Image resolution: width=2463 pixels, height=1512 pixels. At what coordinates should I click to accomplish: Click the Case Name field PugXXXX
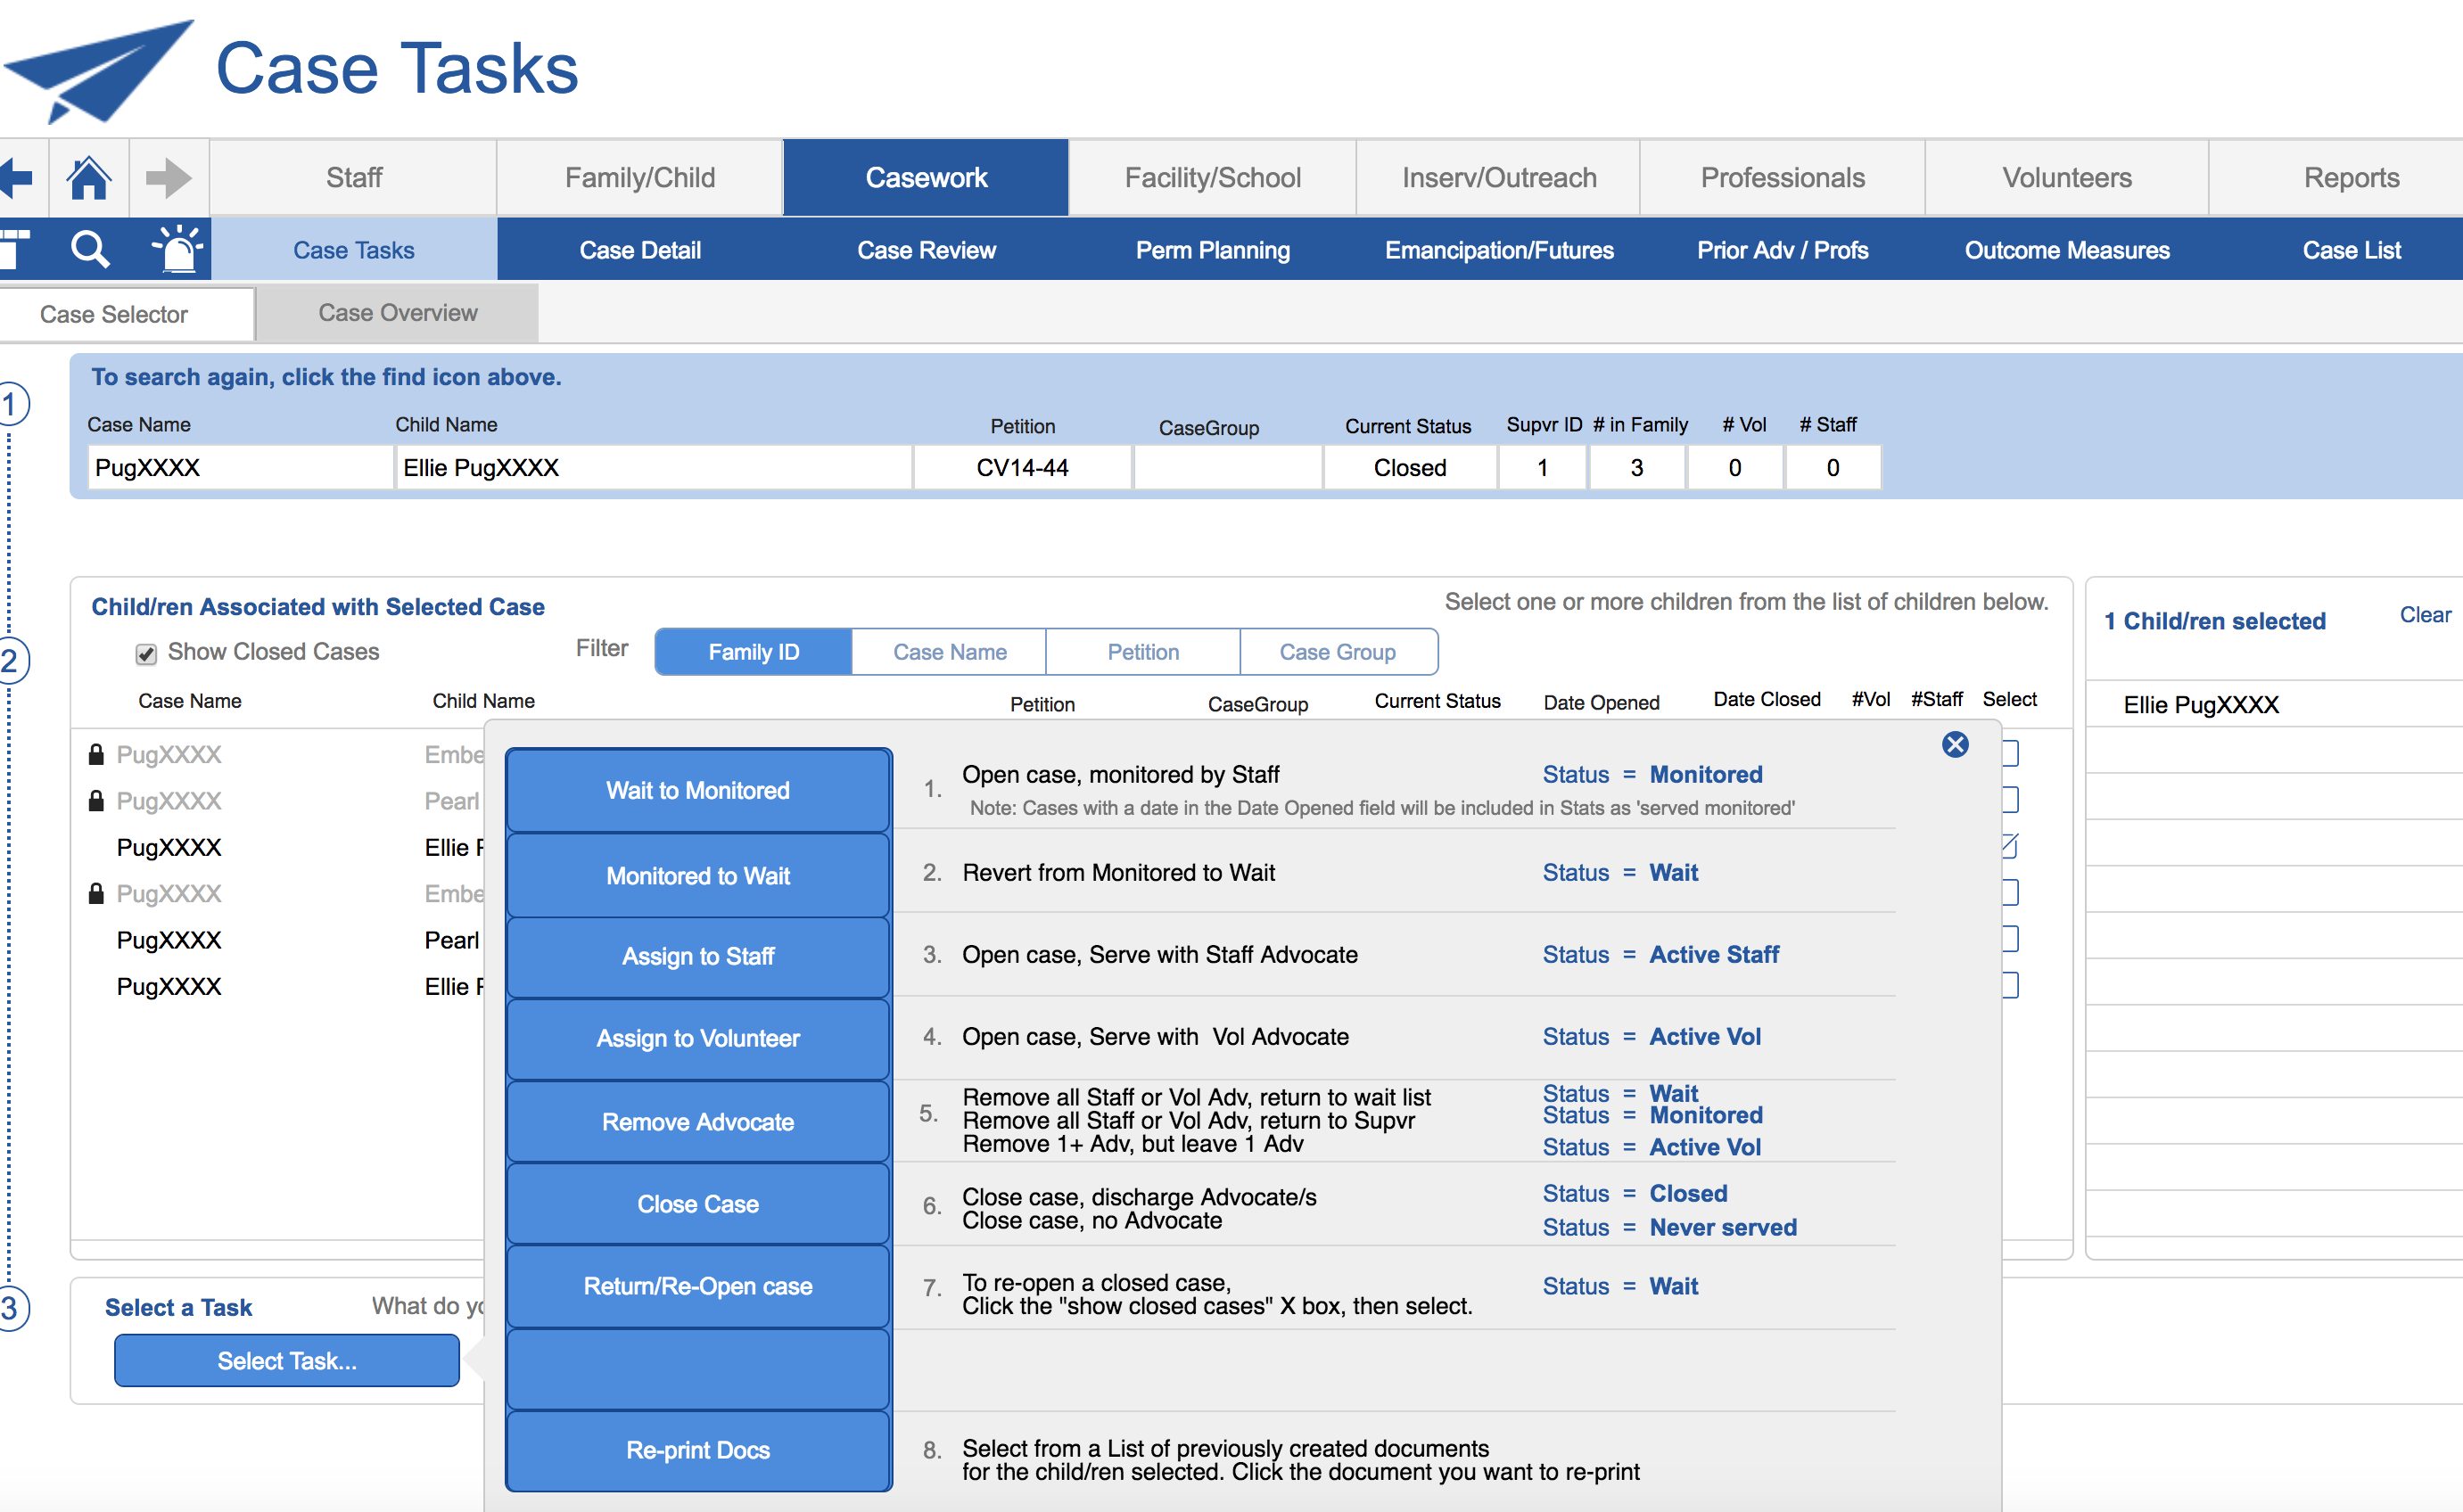[240, 467]
